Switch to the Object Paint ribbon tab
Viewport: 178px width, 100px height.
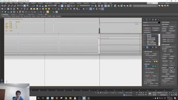[x=31, y=14]
